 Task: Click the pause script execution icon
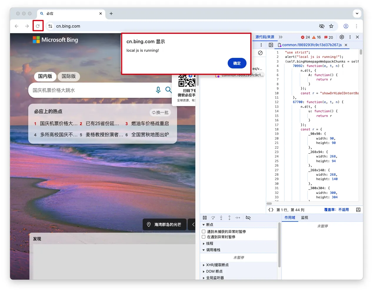point(205,218)
